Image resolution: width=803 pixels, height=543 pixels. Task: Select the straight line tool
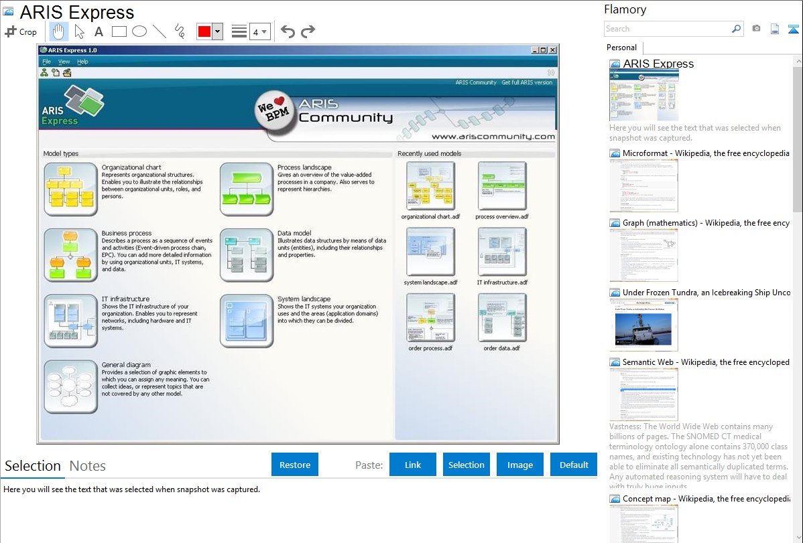click(160, 31)
